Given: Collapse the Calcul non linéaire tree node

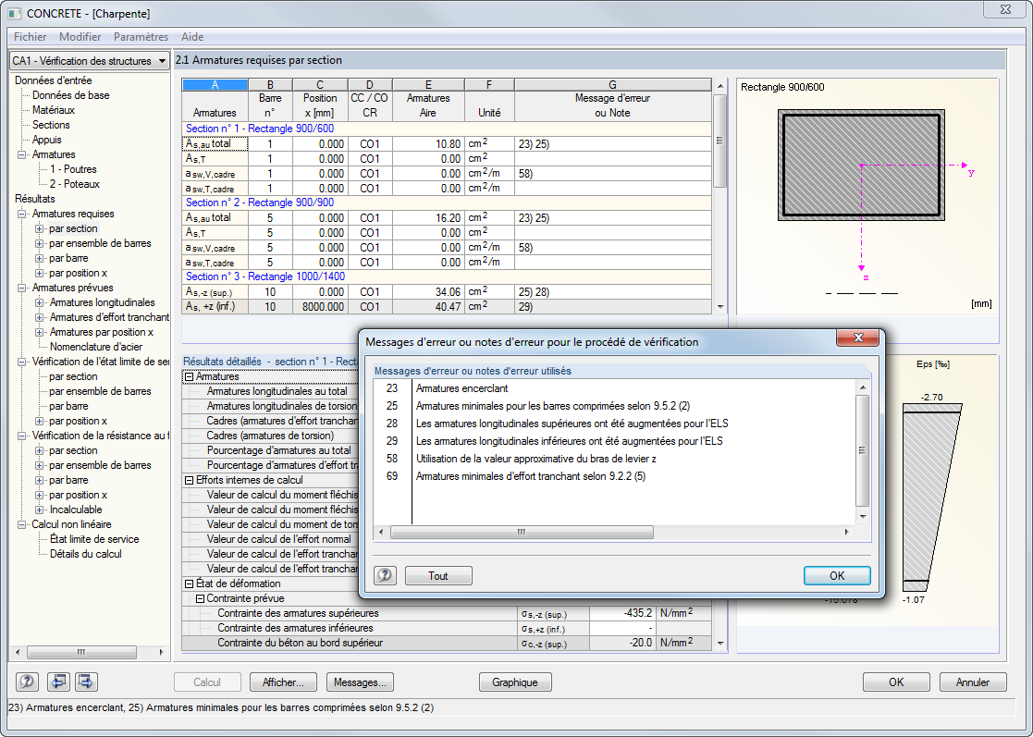Looking at the screenshot, I should coord(22,525).
